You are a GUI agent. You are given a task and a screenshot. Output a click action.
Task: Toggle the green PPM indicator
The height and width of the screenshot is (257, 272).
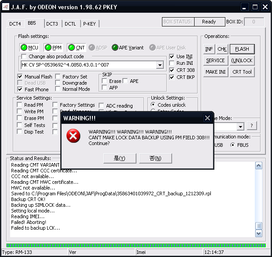pyautogui.click(x=53, y=48)
